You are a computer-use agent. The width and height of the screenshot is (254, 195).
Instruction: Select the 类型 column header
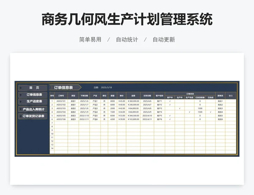(73, 96)
